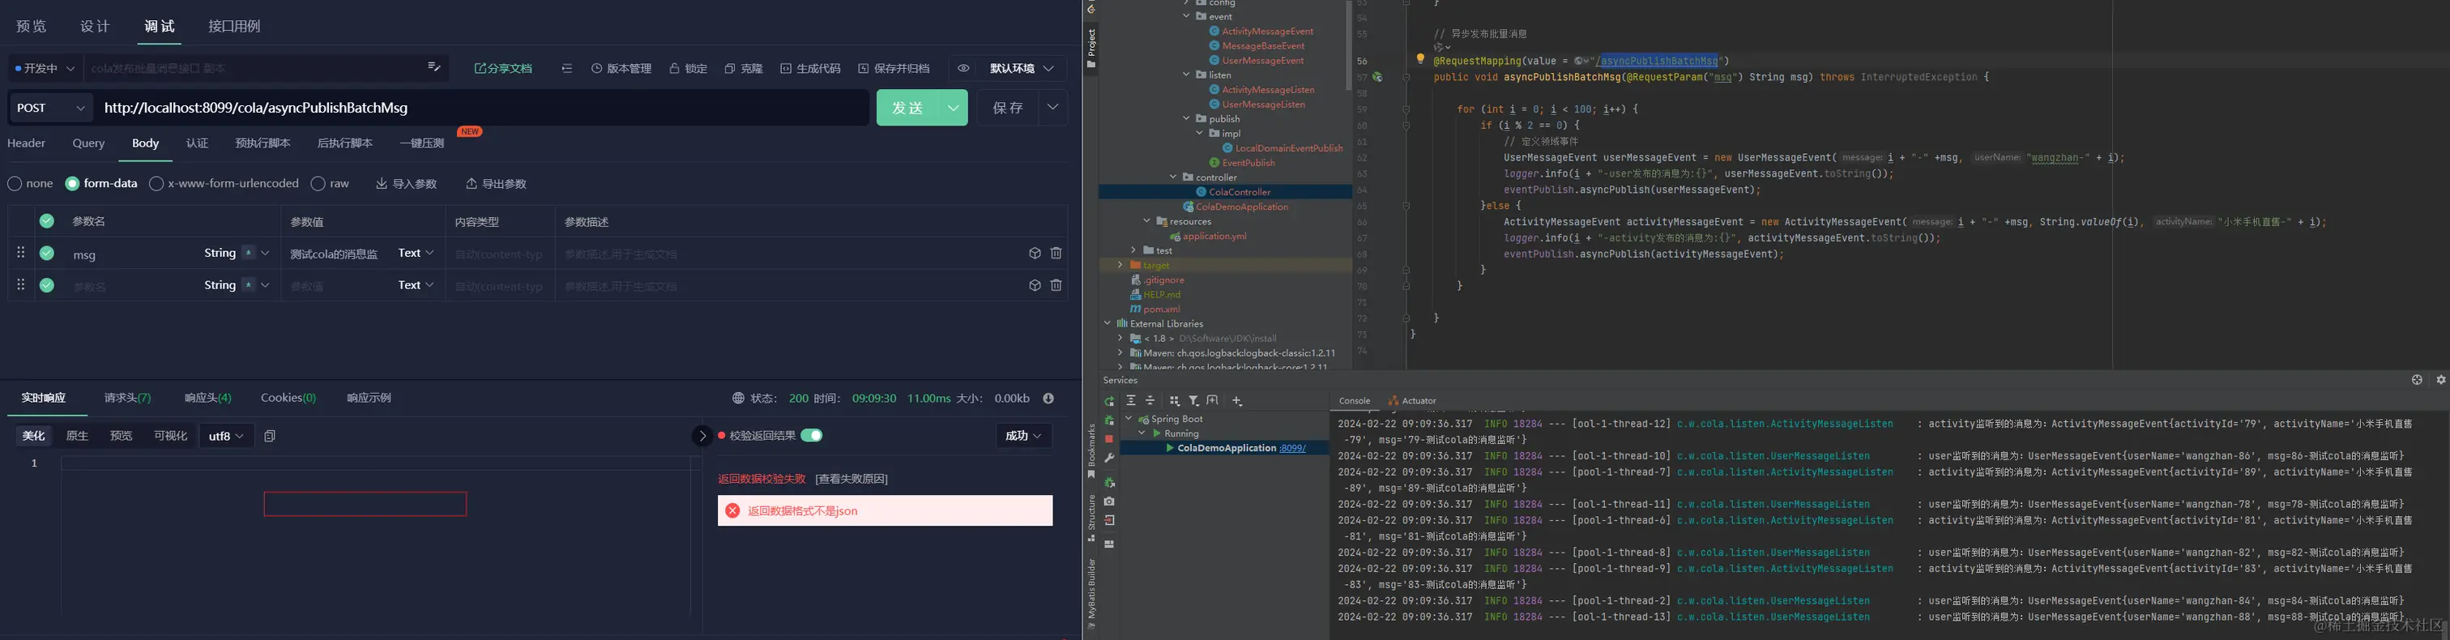The height and width of the screenshot is (640, 2450).
Task: Click the copy response icon beside utf8
Action: [270, 436]
